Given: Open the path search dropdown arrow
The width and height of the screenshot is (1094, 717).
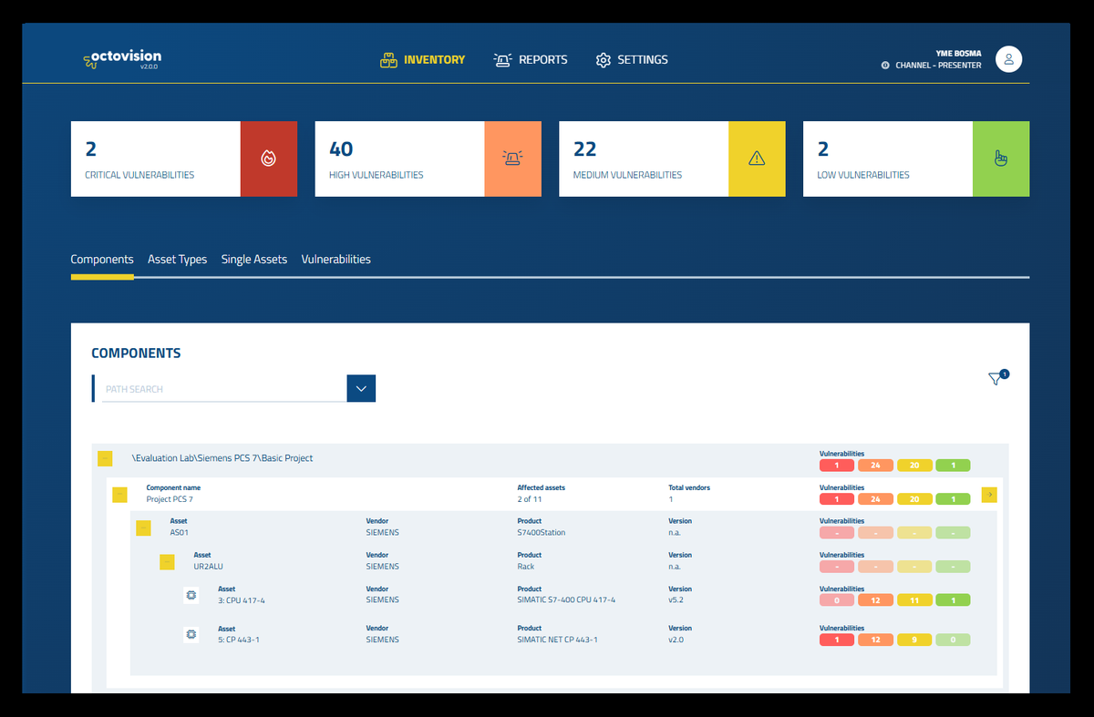Looking at the screenshot, I should 361,388.
